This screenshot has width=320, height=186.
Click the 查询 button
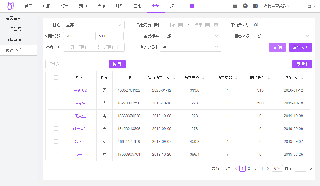tap(277, 47)
